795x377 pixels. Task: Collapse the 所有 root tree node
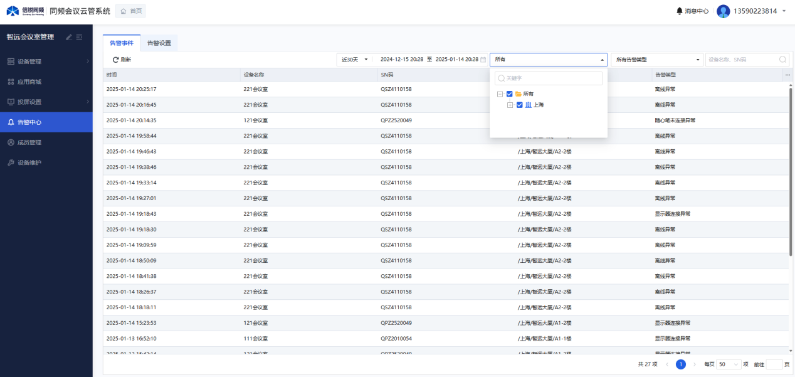500,94
